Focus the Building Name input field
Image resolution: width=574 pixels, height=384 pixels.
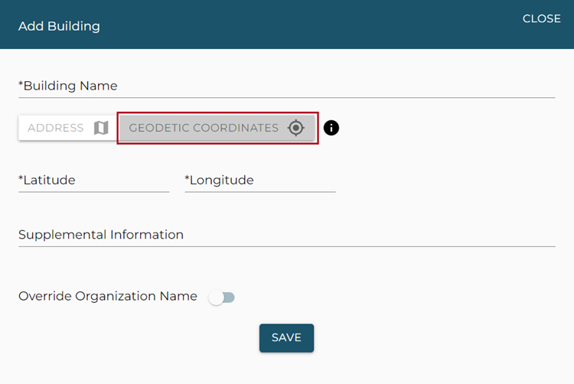pos(286,86)
